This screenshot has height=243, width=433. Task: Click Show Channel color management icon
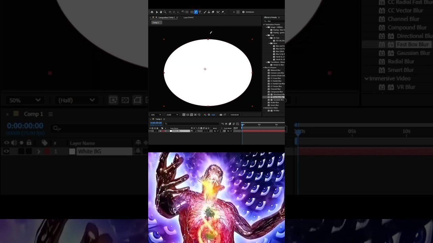pyautogui.click(x=205, y=115)
